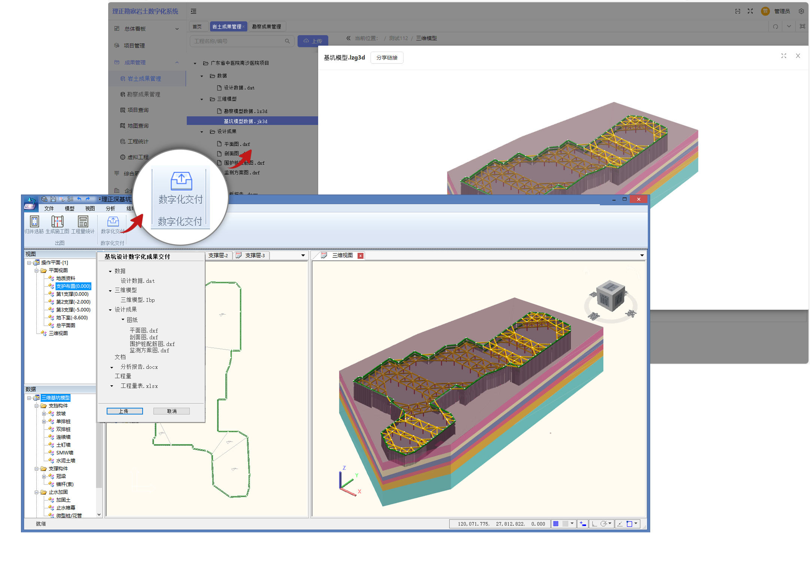The height and width of the screenshot is (563, 810).
Task: Click the settings gear next to 管理员
Action: [x=801, y=11]
